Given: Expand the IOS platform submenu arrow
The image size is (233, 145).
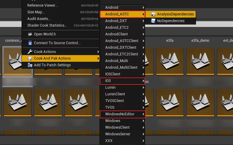Looking at the screenshot, I should point(143,81).
